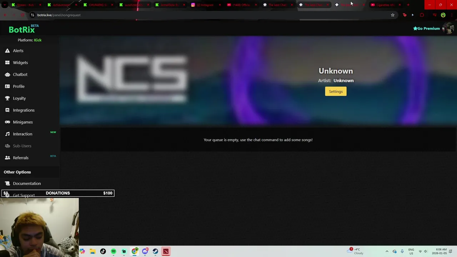Open the Integrations page
This screenshot has height=257, width=457.
click(20, 110)
